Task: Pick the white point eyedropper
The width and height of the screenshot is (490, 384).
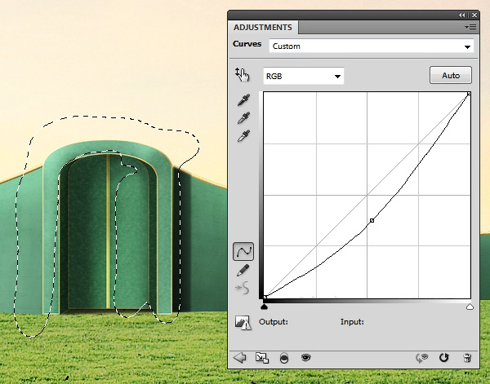Action: [x=243, y=136]
